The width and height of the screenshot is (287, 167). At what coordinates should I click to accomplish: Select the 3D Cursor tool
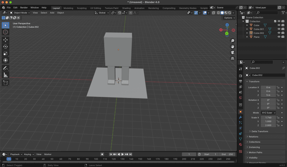pyautogui.click(x=6, y=32)
